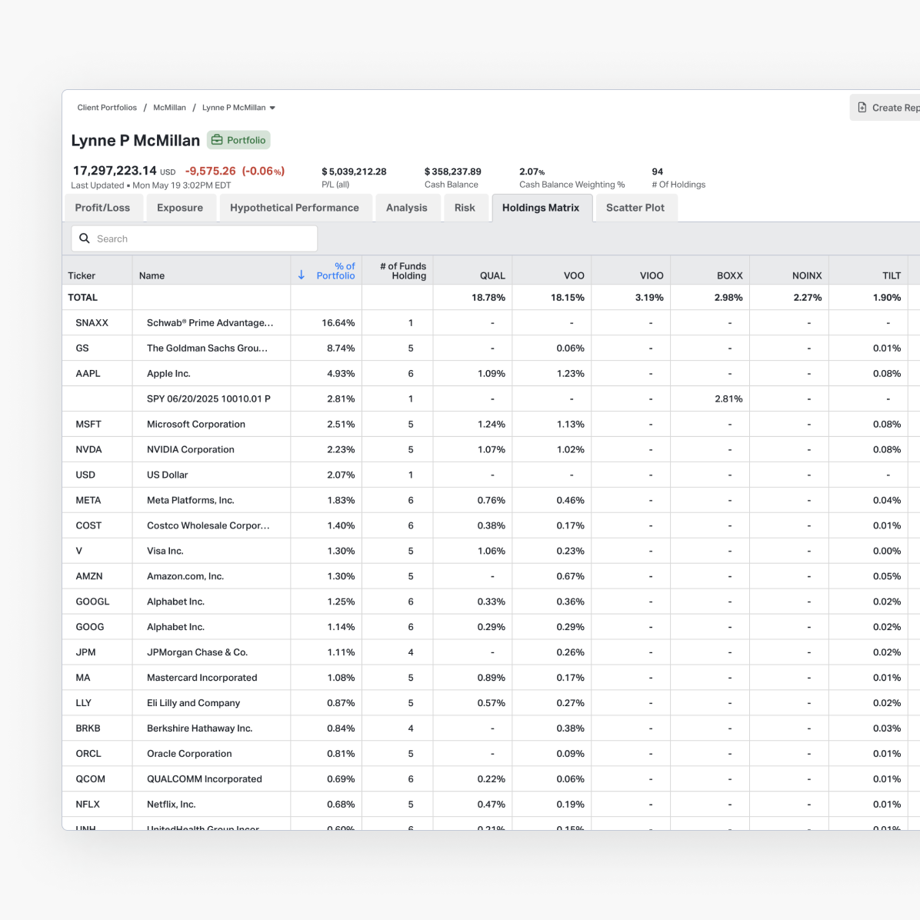Viewport: 920px width, 920px height.
Task: Click into the Search text field
Action: pos(200,238)
